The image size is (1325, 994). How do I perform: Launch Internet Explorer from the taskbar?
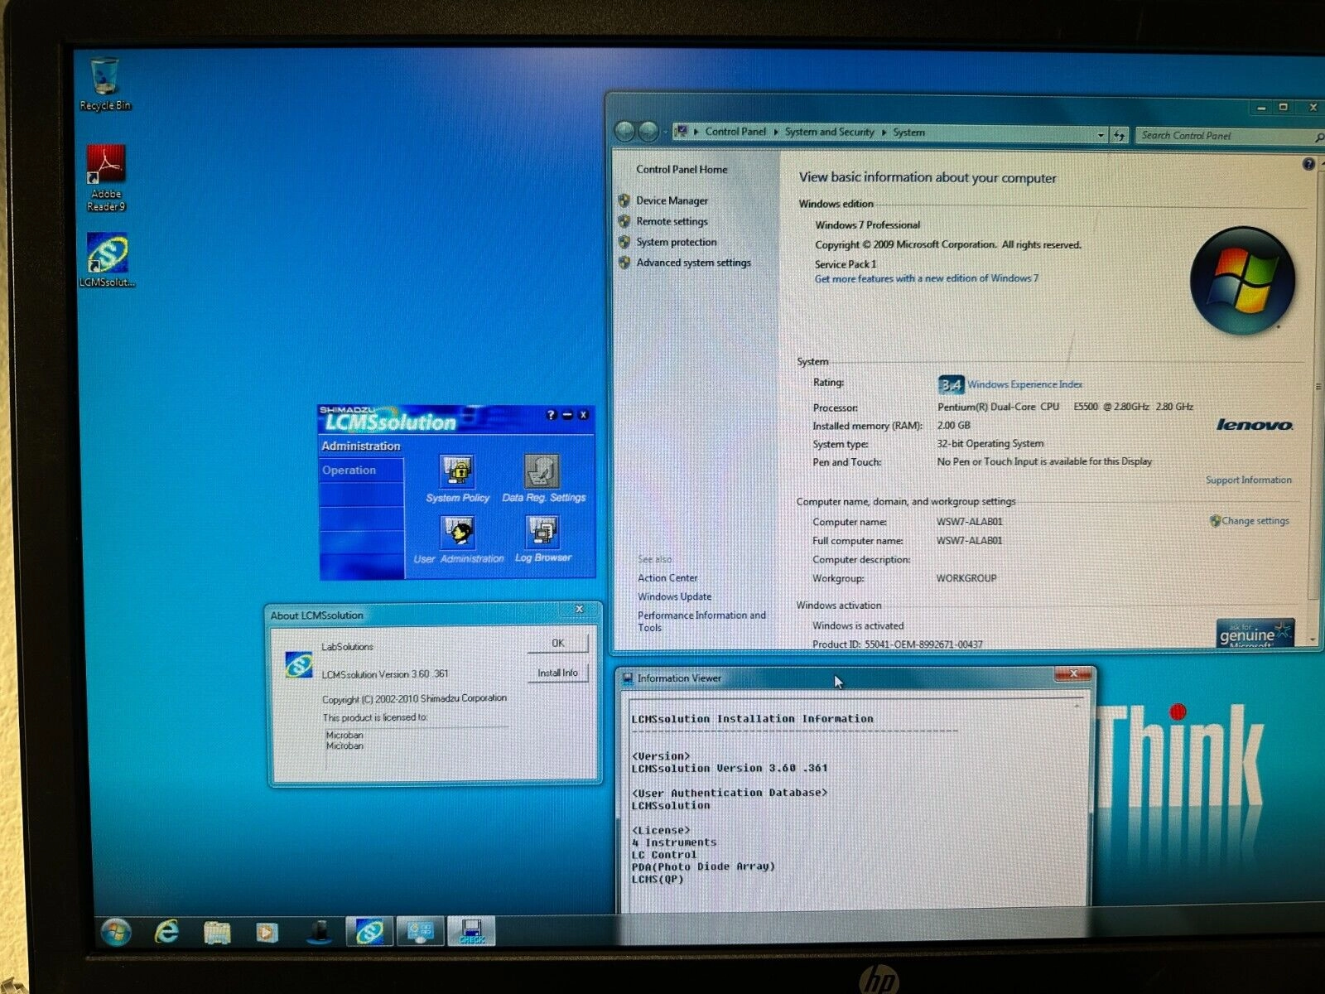coord(167,932)
